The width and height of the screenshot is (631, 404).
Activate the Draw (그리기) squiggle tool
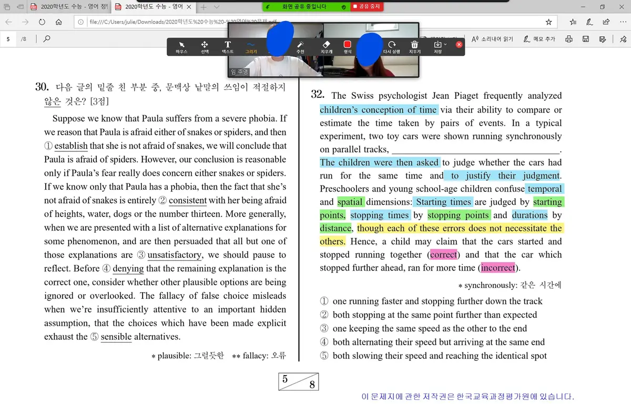251,47
